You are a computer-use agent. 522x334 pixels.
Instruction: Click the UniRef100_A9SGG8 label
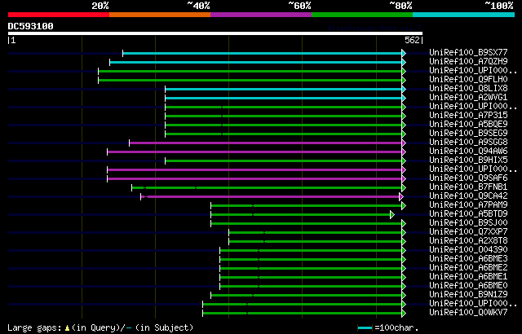tap(468, 143)
